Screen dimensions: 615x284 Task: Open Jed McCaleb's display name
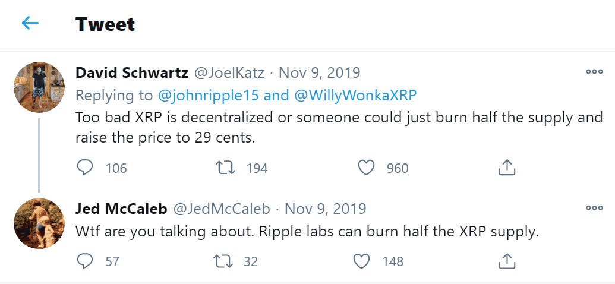pos(121,209)
